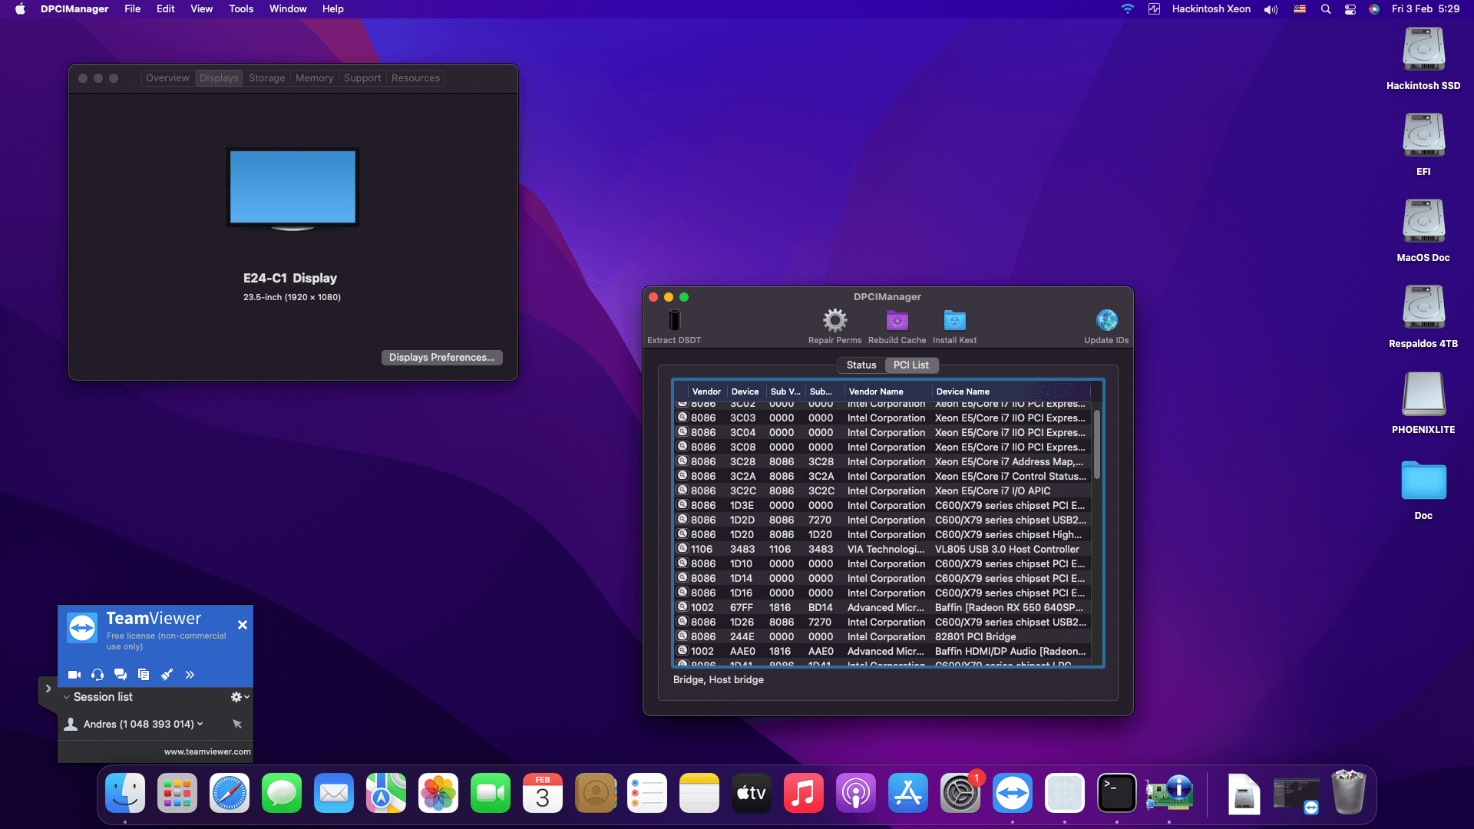The height and width of the screenshot is (829, 1474).
Task: Open Overview tab in About This Mac
Action: coord(167,78)
